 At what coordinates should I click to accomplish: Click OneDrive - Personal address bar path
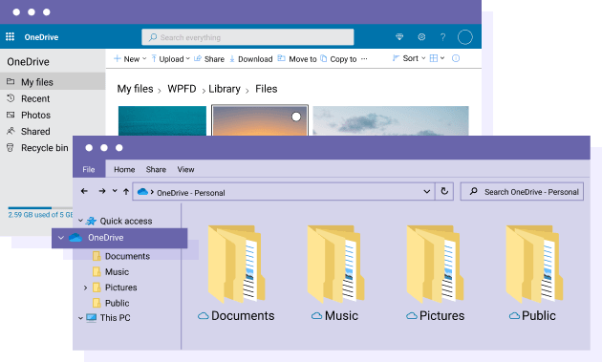pos(191,193)
